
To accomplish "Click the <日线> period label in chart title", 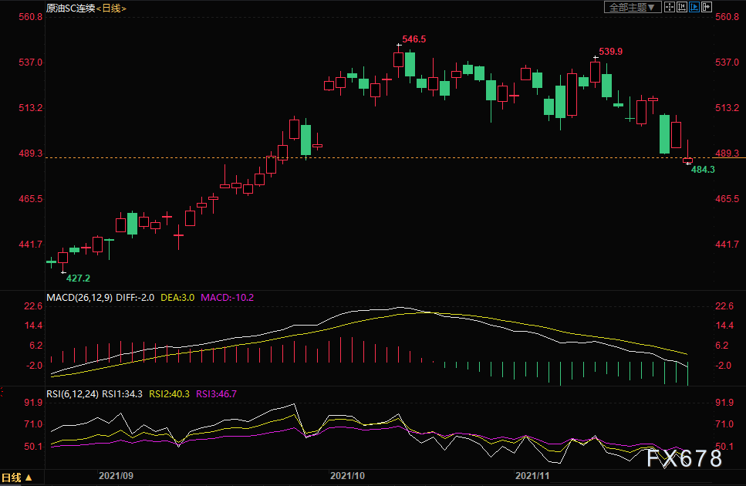I will pos(111,8).
